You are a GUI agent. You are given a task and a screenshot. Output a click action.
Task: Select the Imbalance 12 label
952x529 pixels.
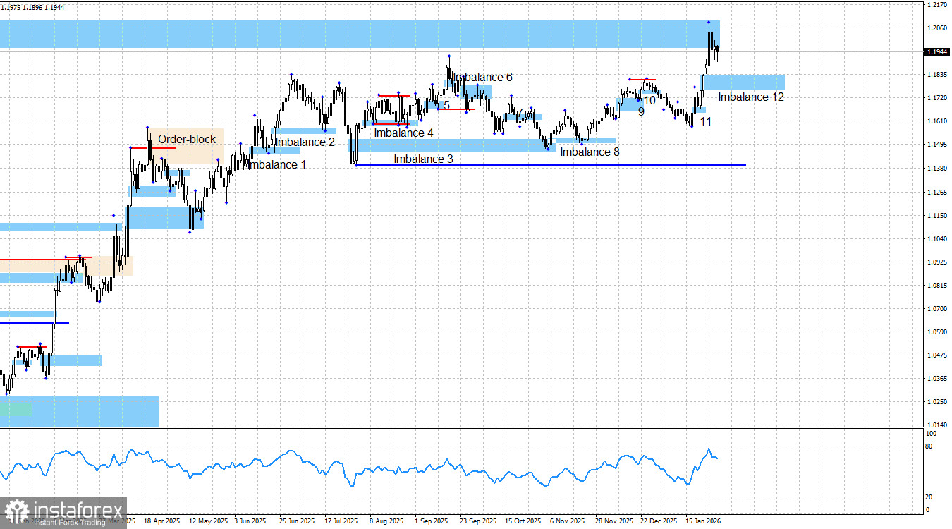coord(751,97)
